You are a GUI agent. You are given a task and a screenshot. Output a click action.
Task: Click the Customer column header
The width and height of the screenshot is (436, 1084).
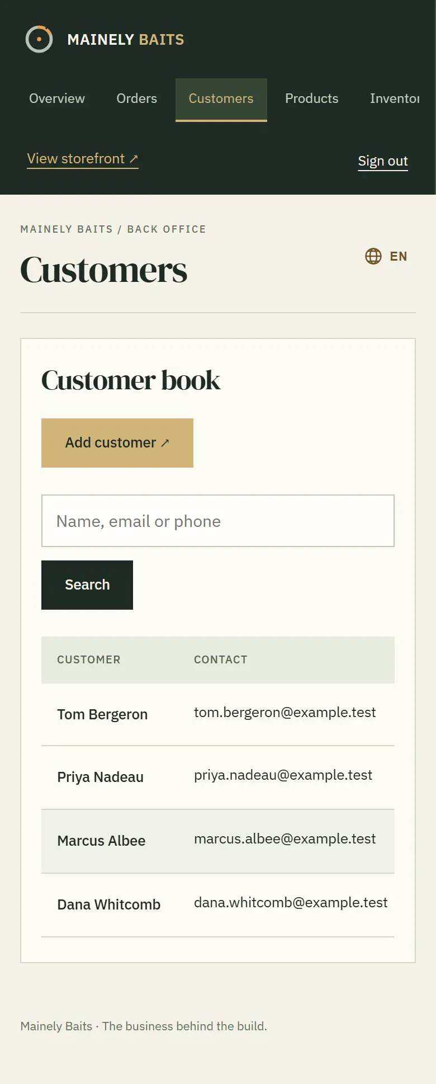[x=89, y=660]
